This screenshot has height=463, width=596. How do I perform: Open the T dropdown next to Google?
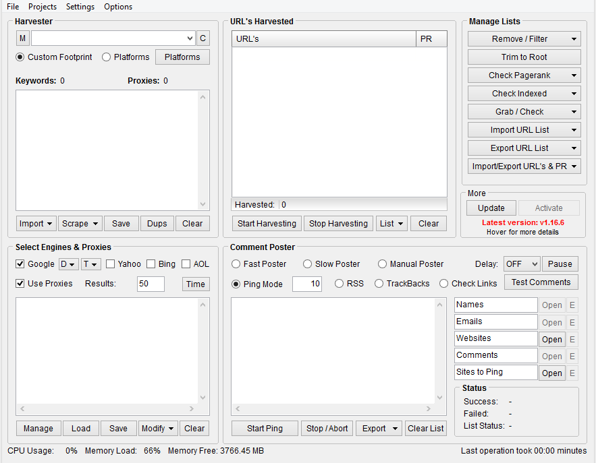[x=90, y=264]
